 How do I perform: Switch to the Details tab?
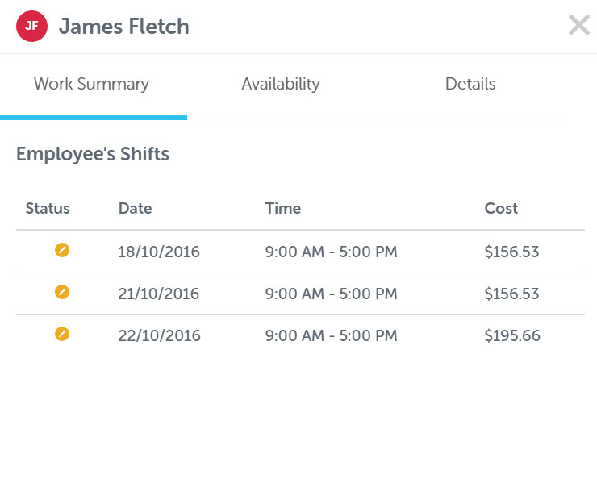point(470,84)
